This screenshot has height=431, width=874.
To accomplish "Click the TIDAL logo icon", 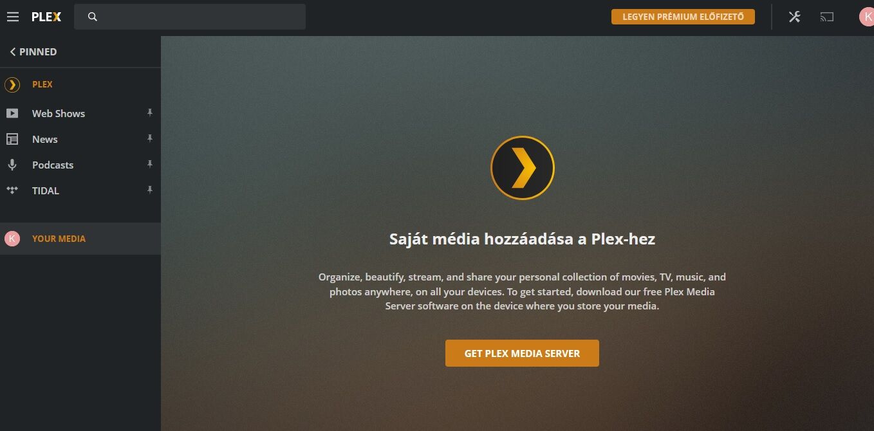I will (12, 190).
